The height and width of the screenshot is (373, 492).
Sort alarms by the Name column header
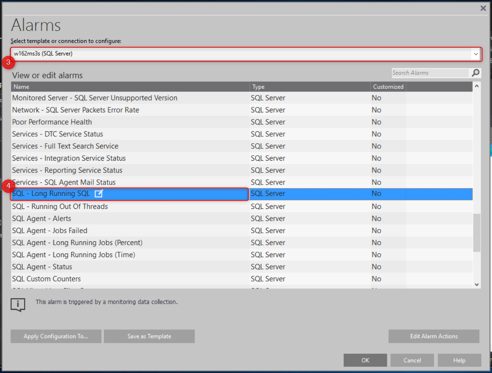click(21, 86)
